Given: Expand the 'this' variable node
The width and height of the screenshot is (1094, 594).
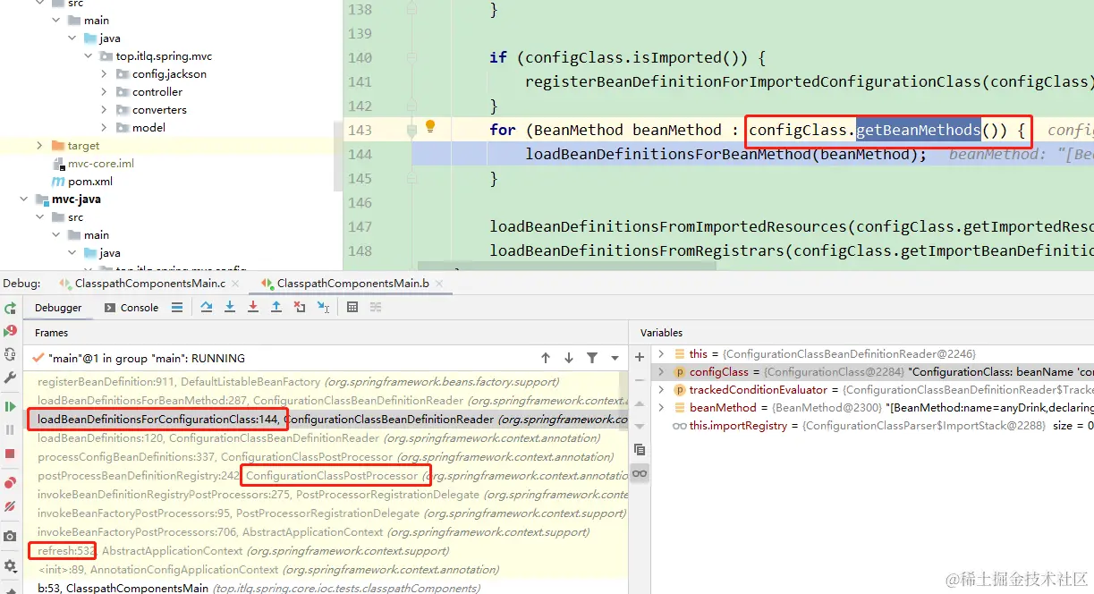Looking at the screenshot, I should (661, 354).
